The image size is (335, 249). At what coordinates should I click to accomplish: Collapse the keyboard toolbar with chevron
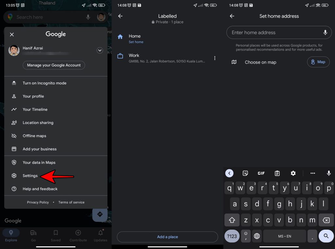click(229, 173)
